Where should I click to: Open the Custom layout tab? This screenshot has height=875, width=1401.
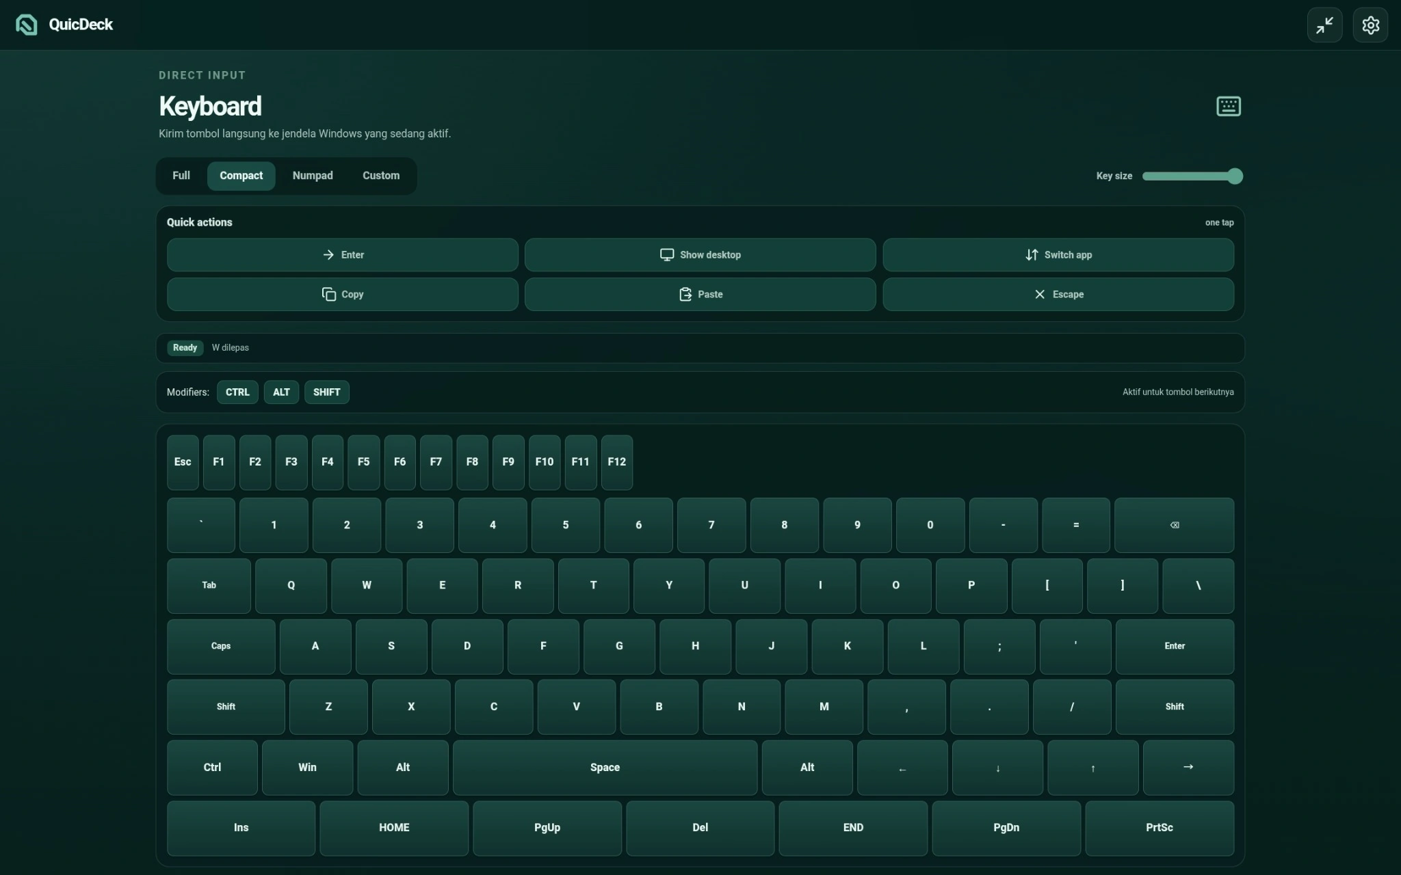coord(381,176)
